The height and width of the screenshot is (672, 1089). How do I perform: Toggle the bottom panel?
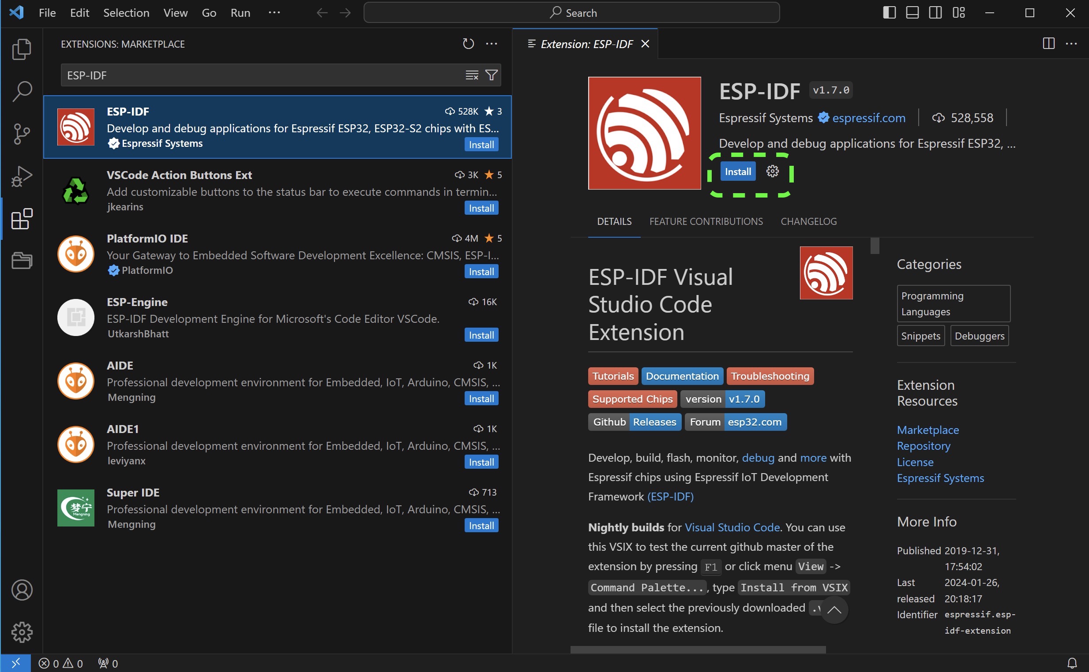pos(912,12)
